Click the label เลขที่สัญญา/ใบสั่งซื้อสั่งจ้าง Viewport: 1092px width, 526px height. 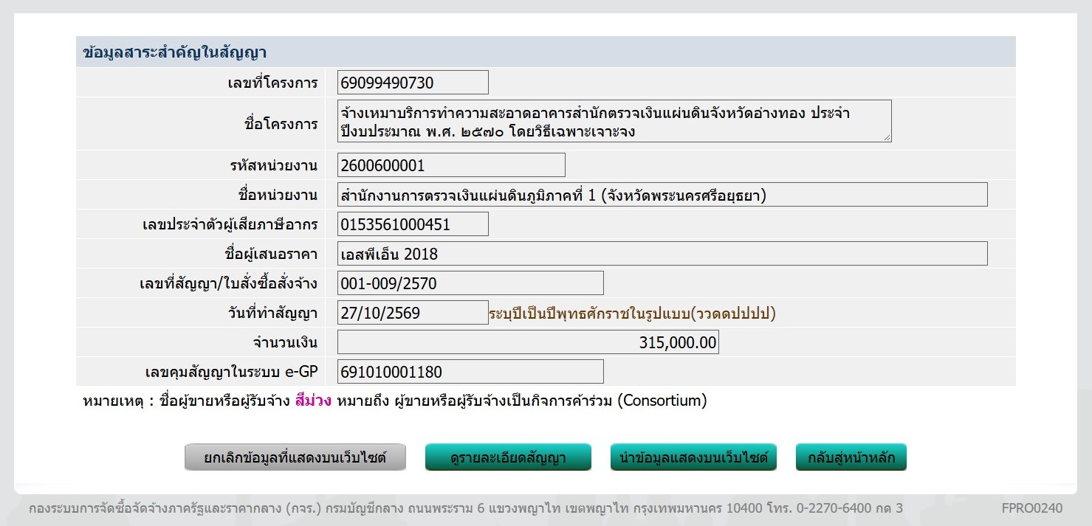228,283
